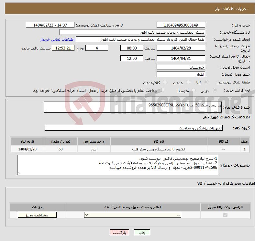Open the license status dropdown

pos(133,215)
